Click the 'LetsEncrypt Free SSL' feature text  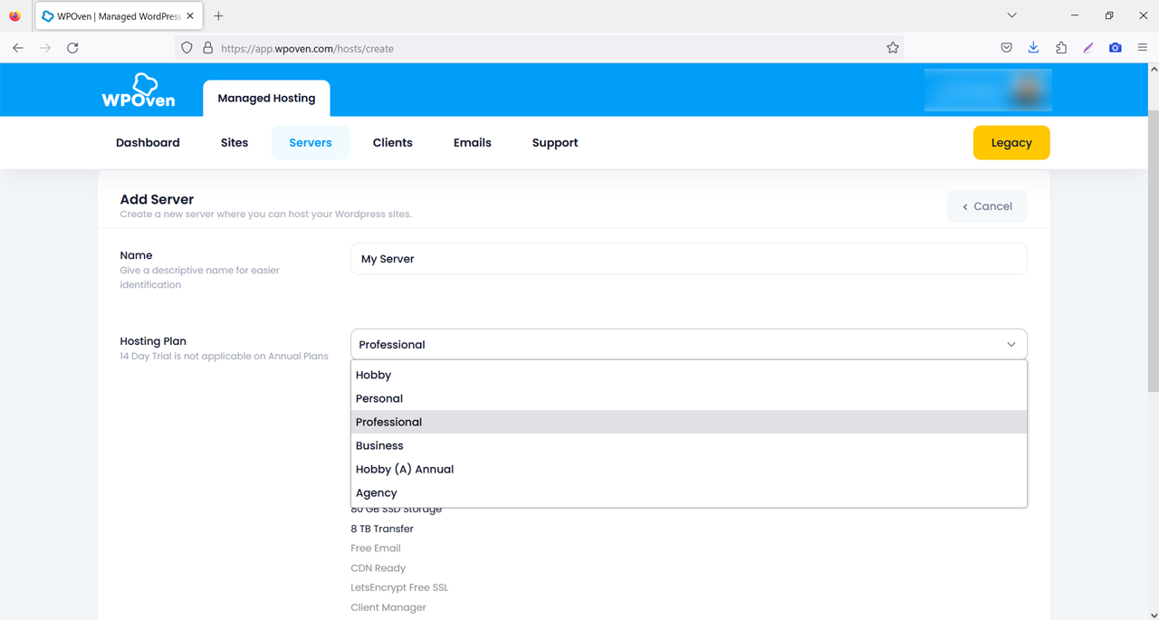[x=399, y=587]
